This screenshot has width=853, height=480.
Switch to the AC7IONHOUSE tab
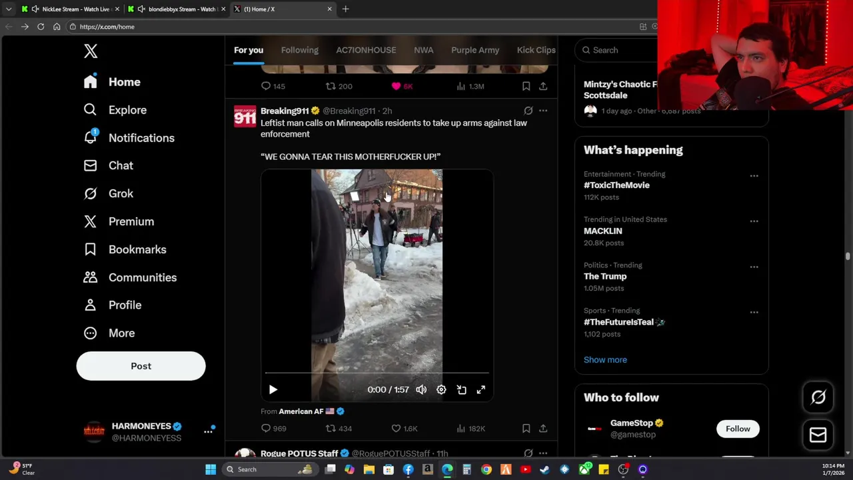click(x=366, y=50)
